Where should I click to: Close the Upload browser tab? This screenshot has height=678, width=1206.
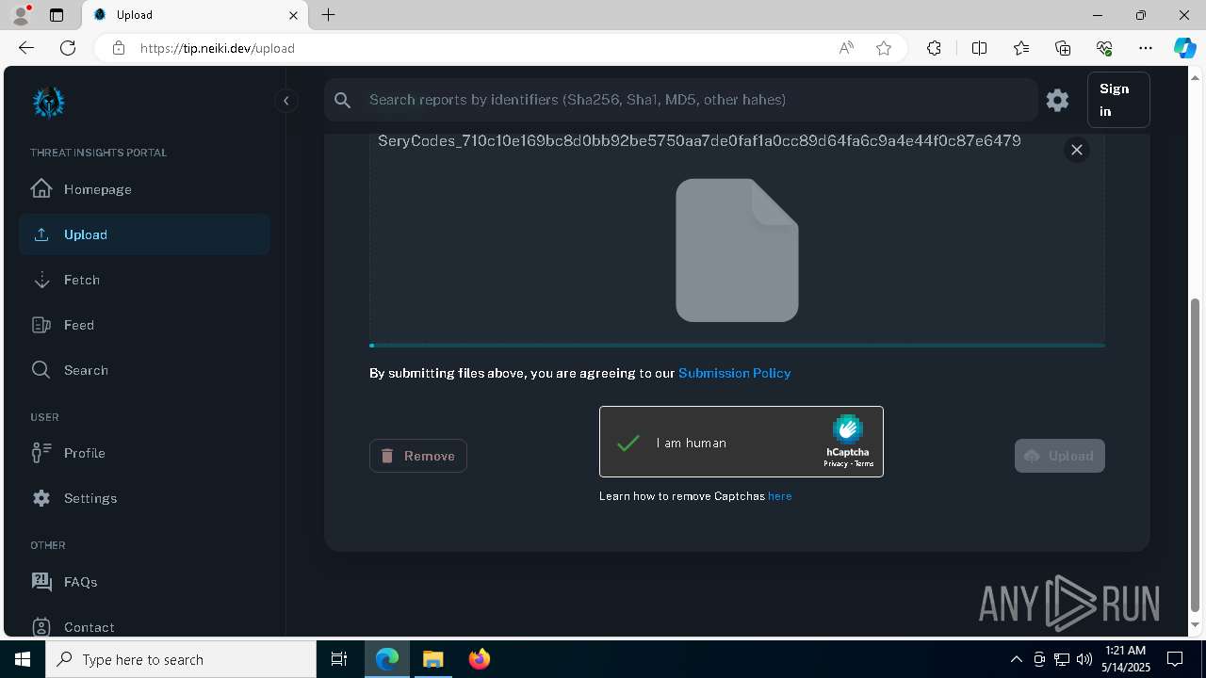293,15
